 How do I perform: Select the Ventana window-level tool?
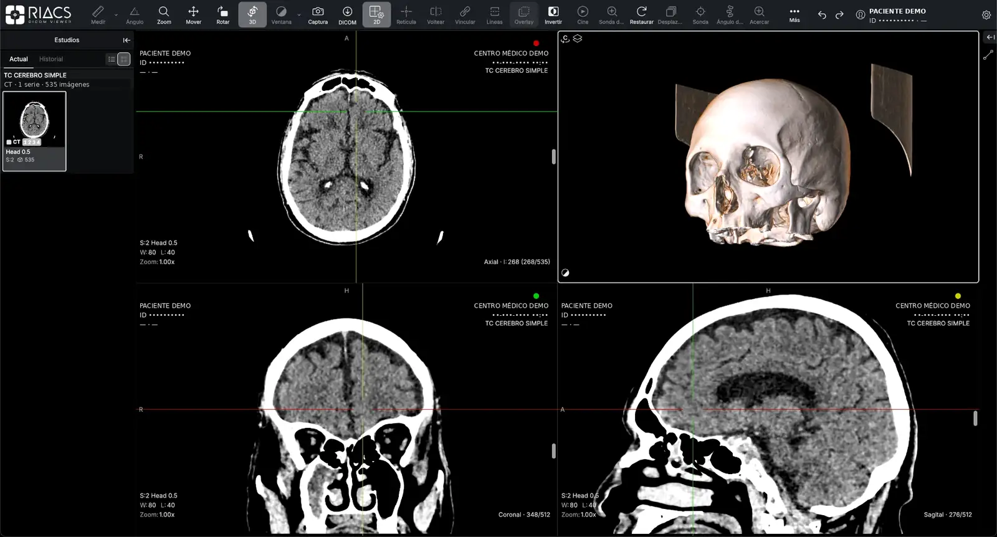(x=281, y=14)
